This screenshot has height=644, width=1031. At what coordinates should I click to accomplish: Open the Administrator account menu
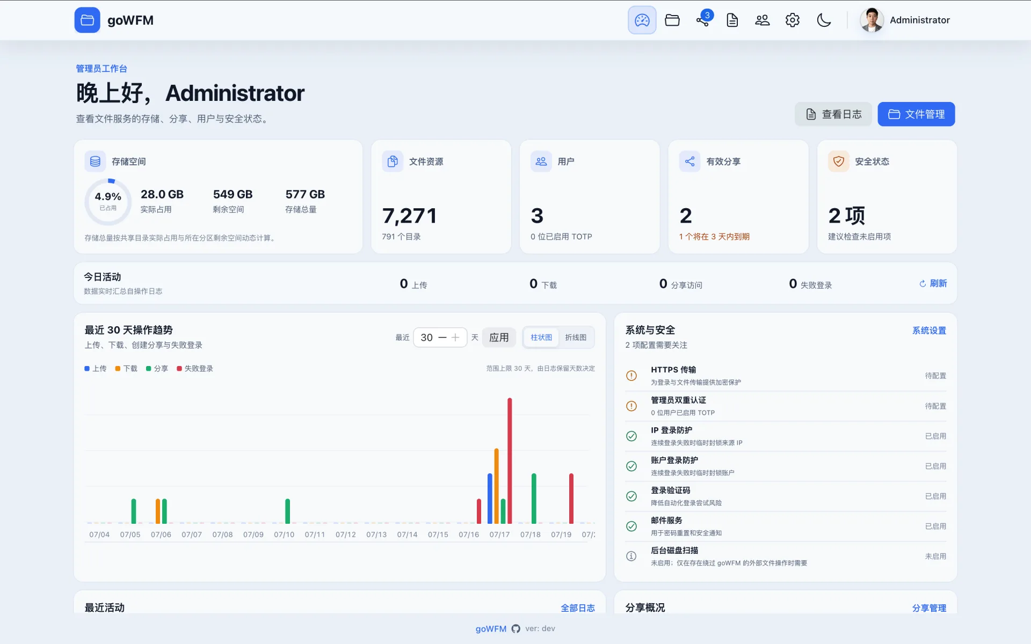pos(905,20)
